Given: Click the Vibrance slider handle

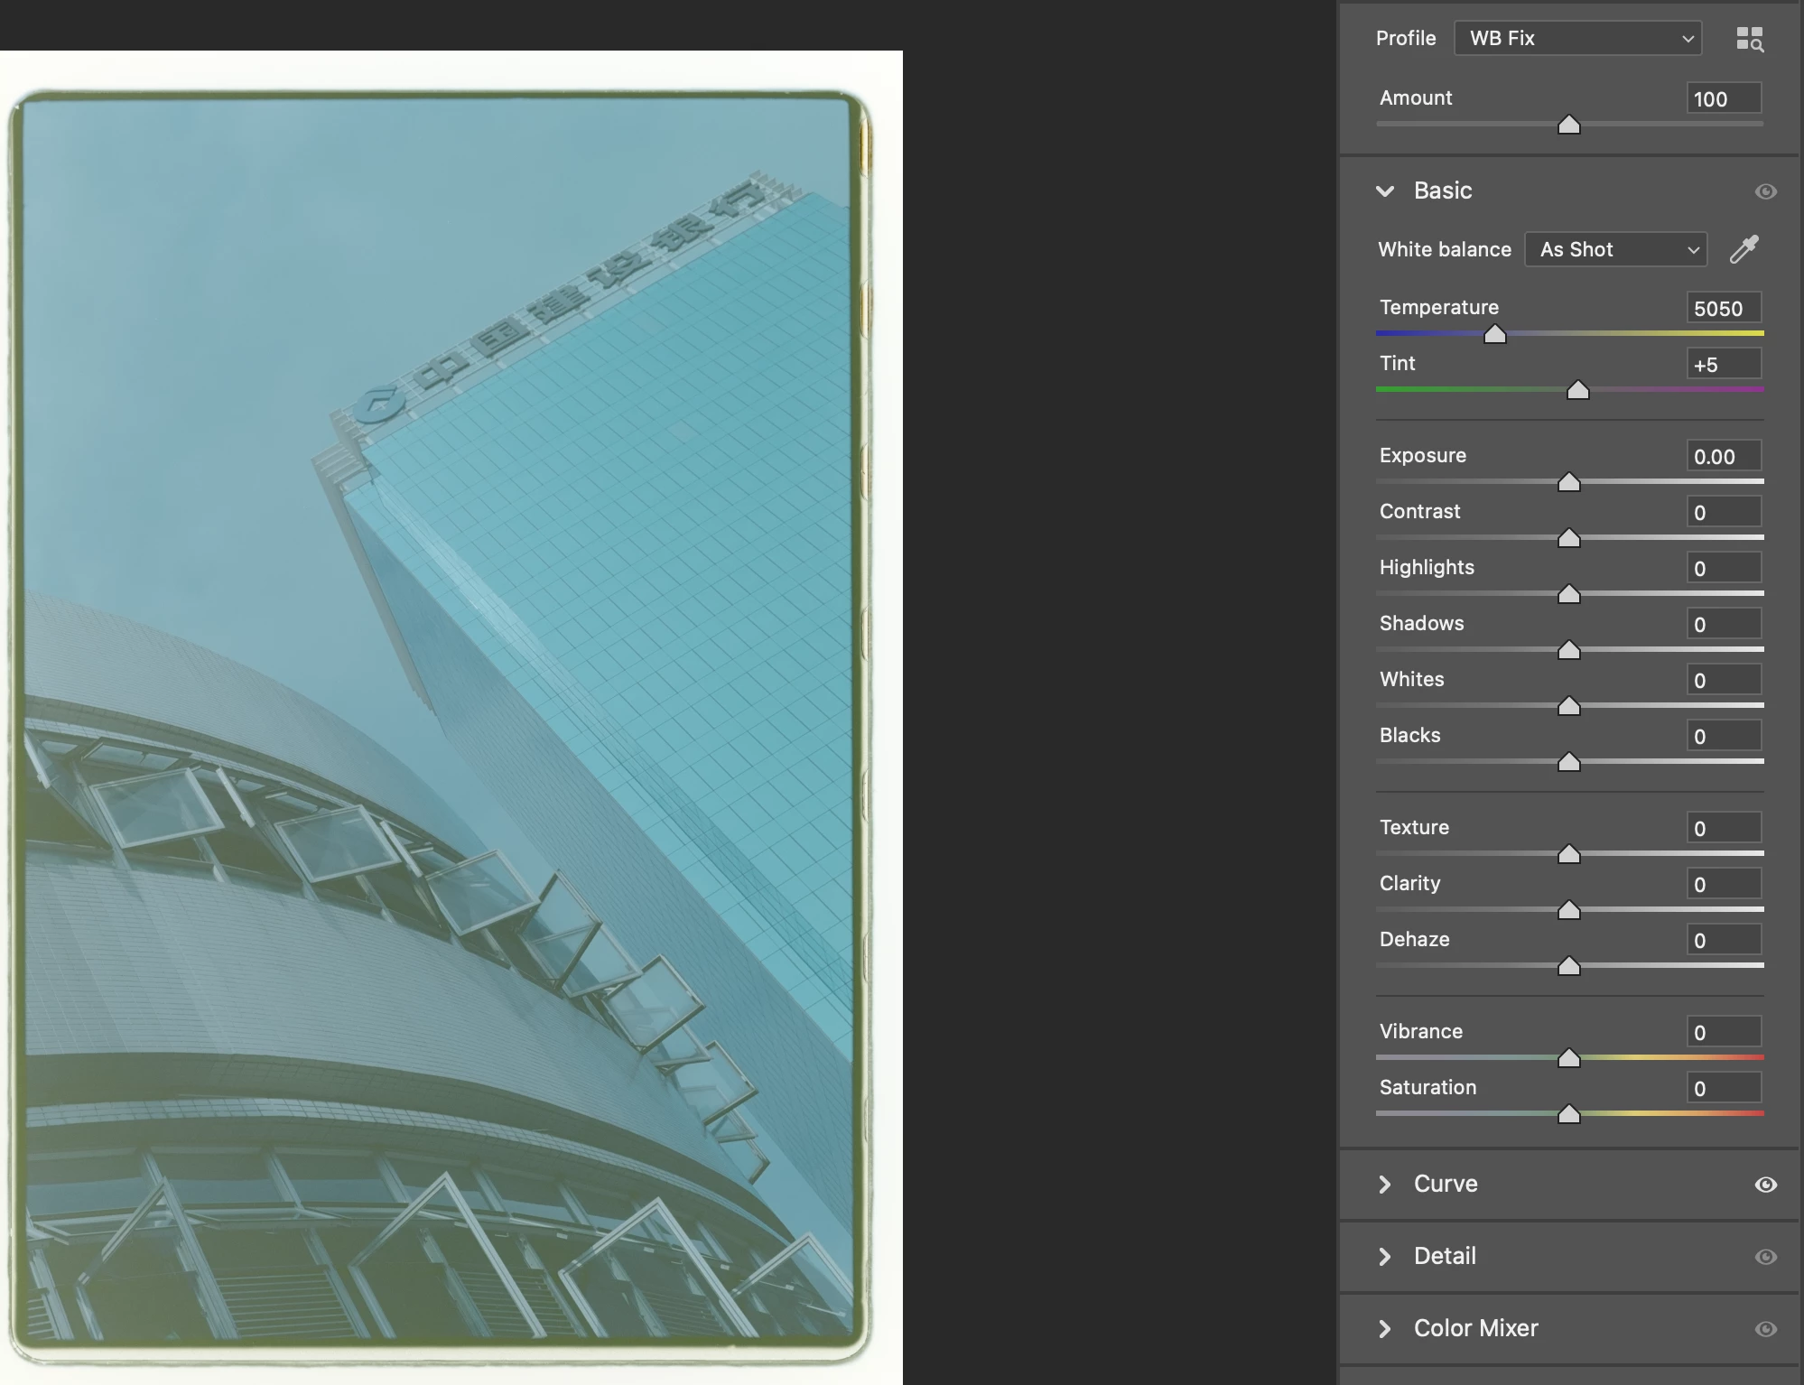Looking at the screenshot, I should 1569,1059.
